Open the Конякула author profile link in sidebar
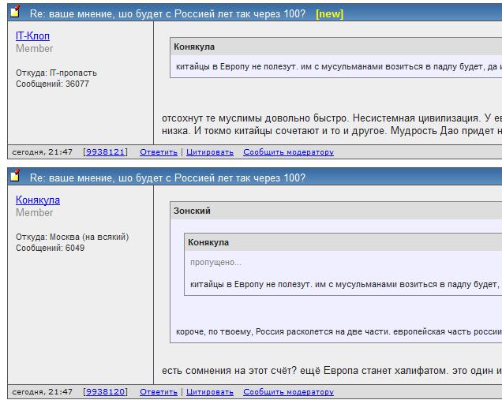 click(38, 200)
